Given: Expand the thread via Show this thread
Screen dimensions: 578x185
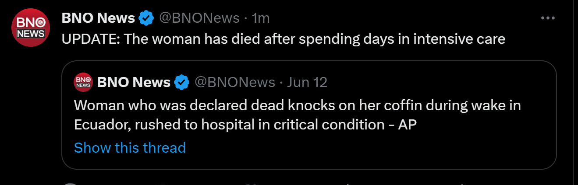Looking at the screenshot, I should pyautogui.click(x=130, y=147).
